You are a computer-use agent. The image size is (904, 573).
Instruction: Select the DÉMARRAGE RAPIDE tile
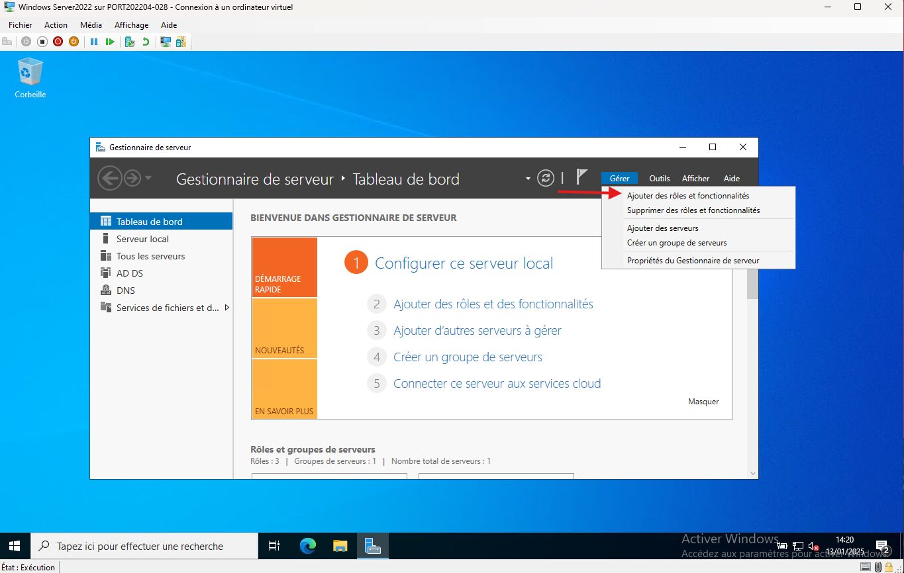[285, 267]
